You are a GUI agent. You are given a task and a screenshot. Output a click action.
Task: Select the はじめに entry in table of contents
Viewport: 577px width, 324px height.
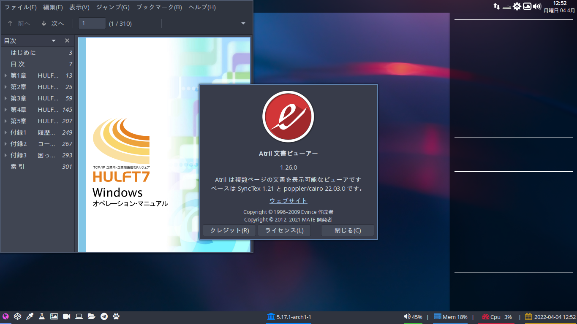pos(38,53)
